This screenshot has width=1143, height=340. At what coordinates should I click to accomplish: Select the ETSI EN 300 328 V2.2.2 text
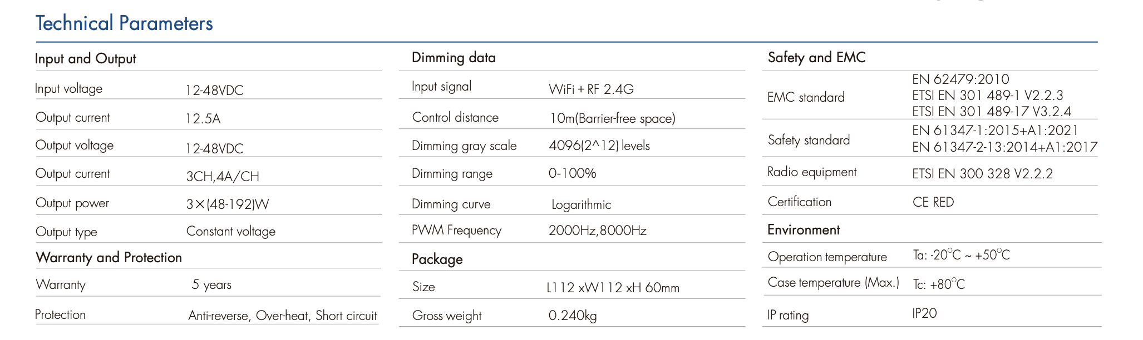coord(982,174)
